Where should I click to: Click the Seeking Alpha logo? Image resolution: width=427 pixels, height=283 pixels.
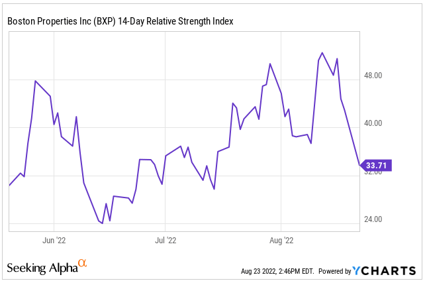[47, 267]
